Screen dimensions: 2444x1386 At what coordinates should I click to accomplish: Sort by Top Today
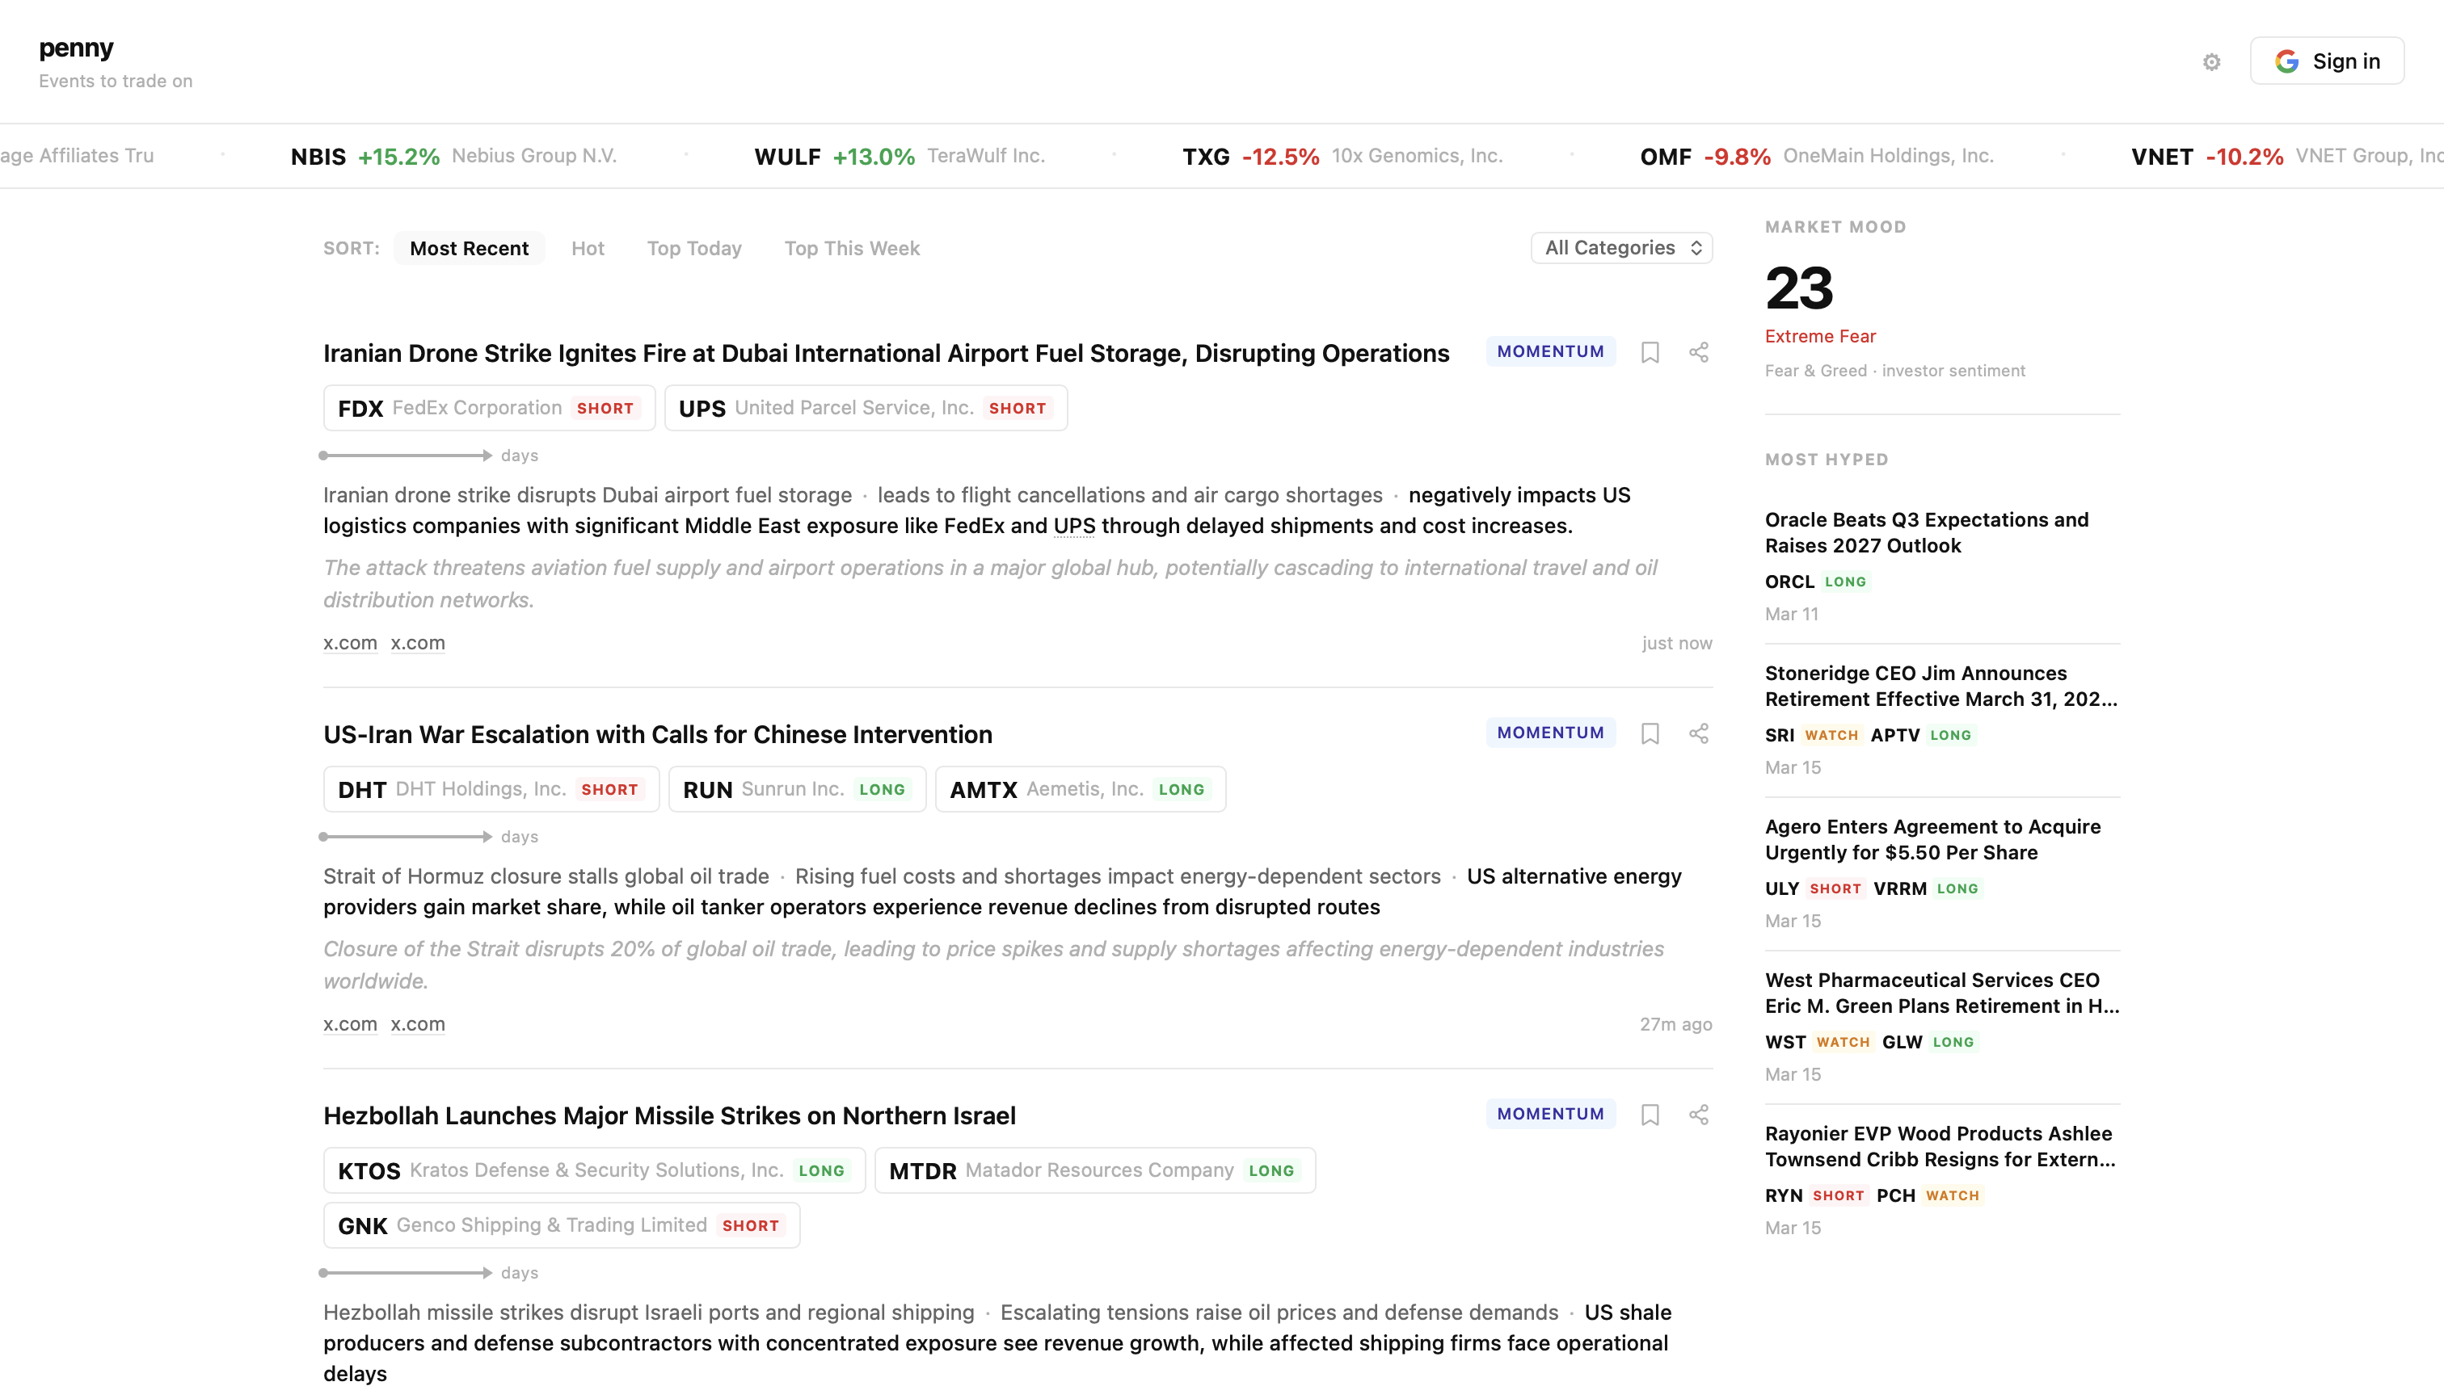click(693, 249)
